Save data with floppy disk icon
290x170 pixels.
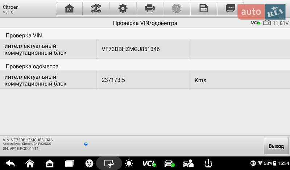click(203, 8)
